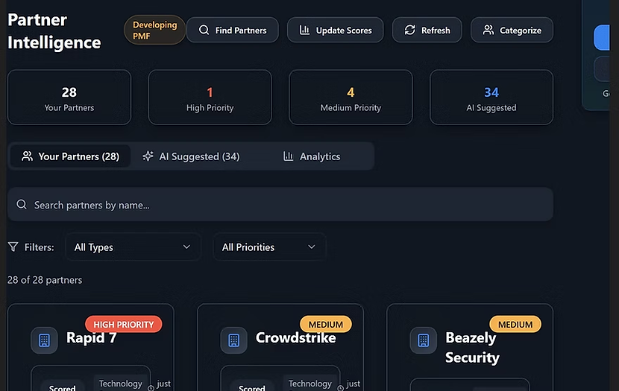Image resolution: width=619 pixels, height=391 pixels.
Task: Click the MEDIUM badge on Crowdstrike
Action: pos(326,324)
